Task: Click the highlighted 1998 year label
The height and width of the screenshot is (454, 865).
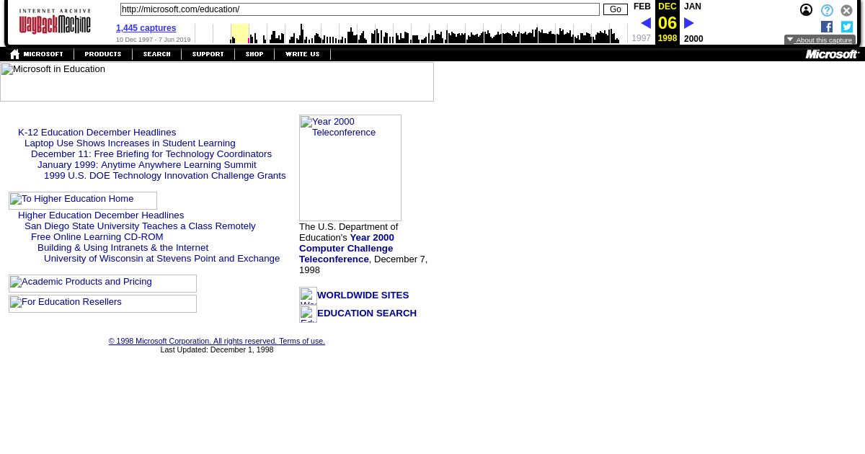Action: click(x=667, y=38)
